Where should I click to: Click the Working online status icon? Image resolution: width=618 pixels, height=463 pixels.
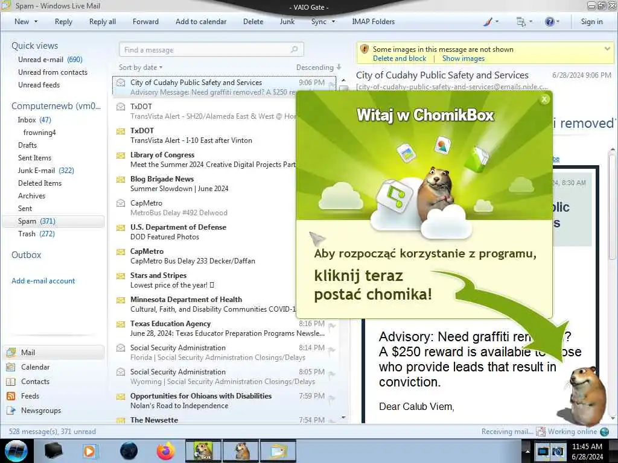[x=604, y=432]
